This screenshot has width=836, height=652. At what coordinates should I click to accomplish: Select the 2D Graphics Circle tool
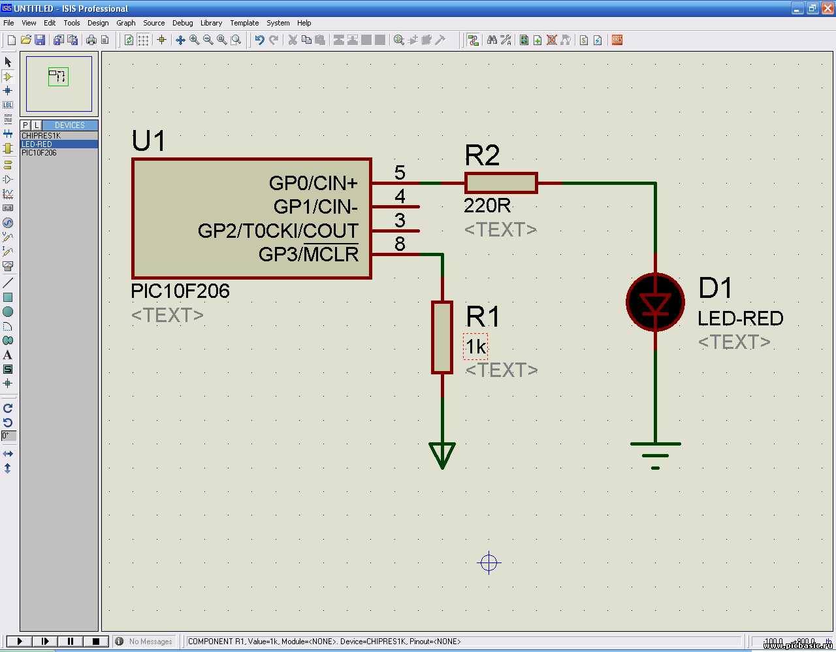(x=8, y=312)
